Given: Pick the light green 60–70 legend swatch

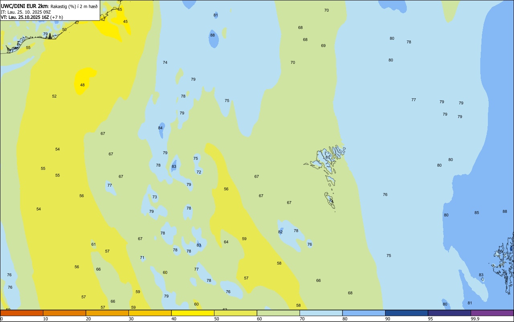Looking at the screenshot, I should coord(278,313).
